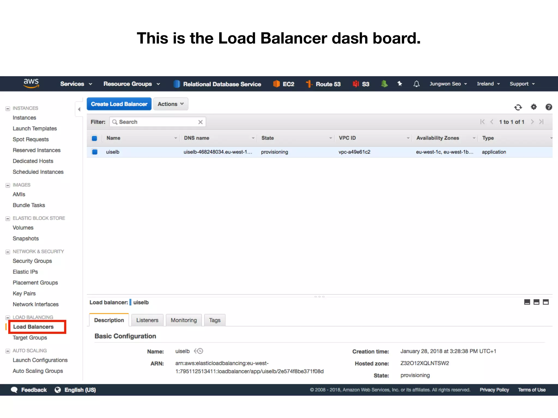The width and height of the screenshot is (558, 418).
Task: Go to next page of results
Action: point(532,122)
